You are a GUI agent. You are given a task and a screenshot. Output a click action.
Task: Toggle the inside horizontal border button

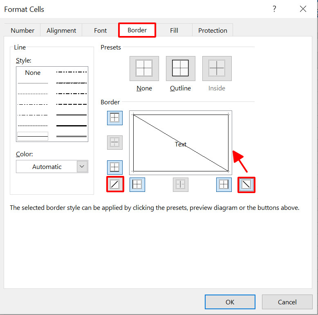tap(115, 142)
